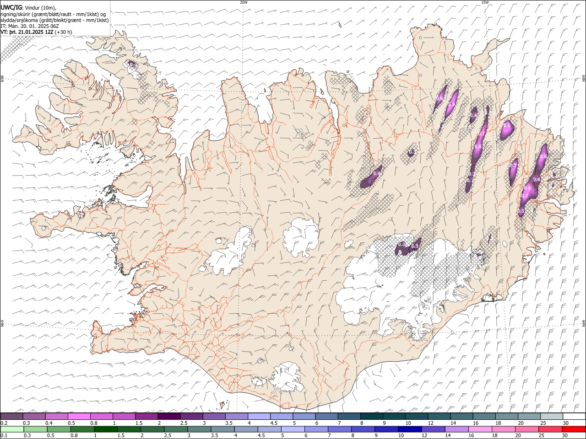Click the lavender snow swatch between 4 and 4.5
Screen dimensions: 586x439
coord(259,416)
